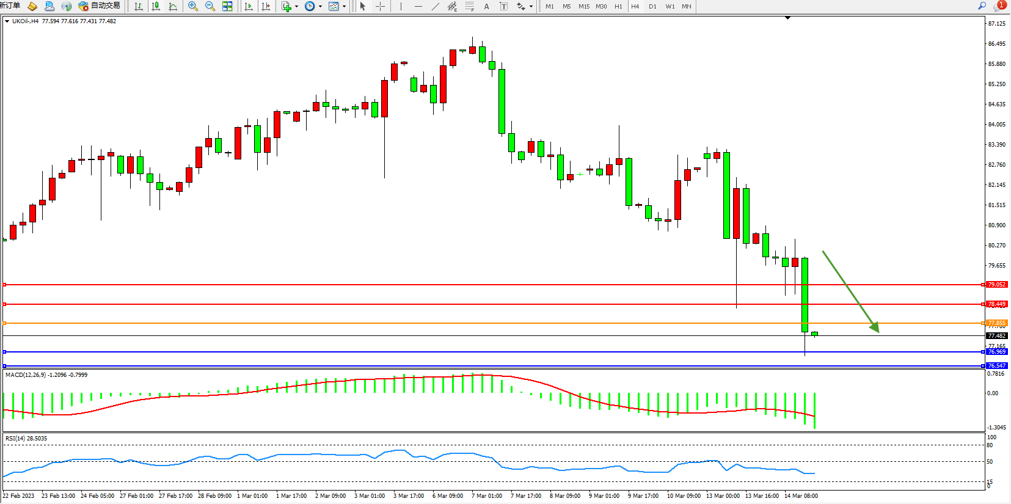
Task: Select the Horizontal Line drawing tool
Action: (x=418, y=6)
